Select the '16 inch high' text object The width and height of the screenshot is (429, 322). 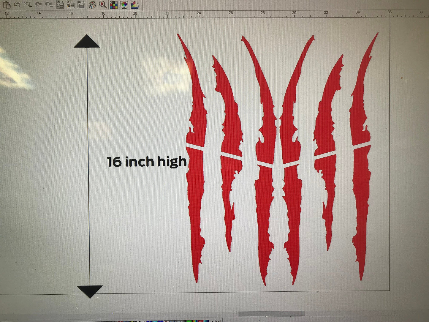147,162
